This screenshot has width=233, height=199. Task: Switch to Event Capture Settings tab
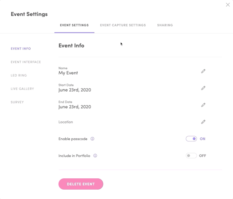[x=123, y=25]
